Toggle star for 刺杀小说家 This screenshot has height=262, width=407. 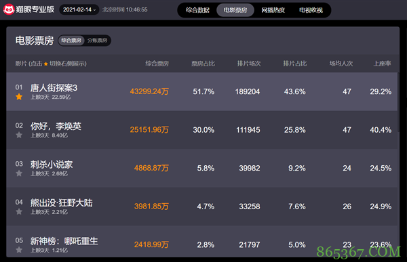pyautogui.click(x=19, y=173)
